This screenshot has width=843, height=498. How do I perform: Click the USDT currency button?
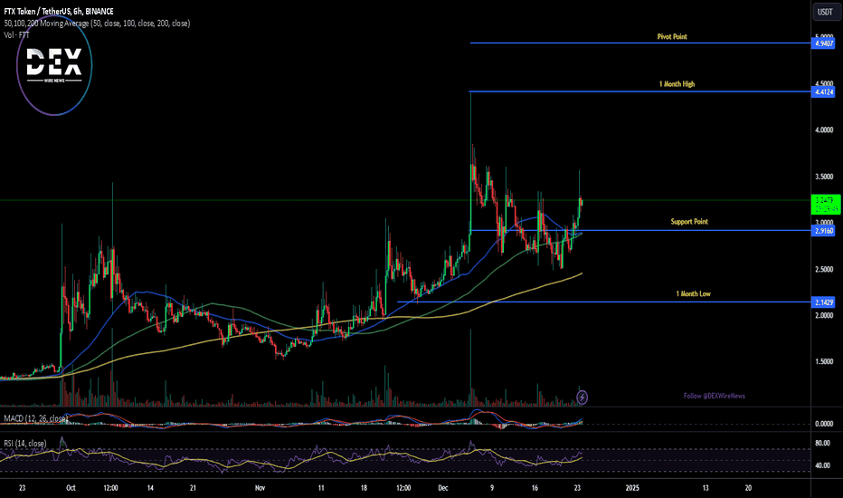click(x=825, y=12)
